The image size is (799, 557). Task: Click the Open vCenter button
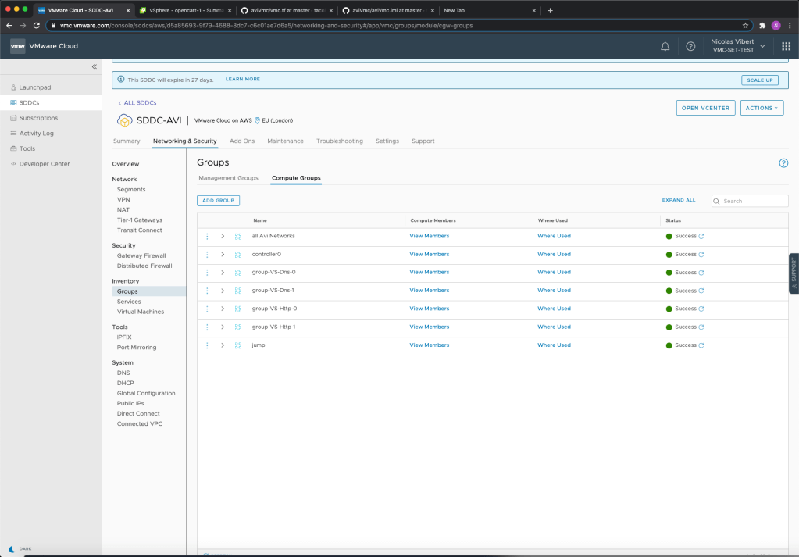704,108
